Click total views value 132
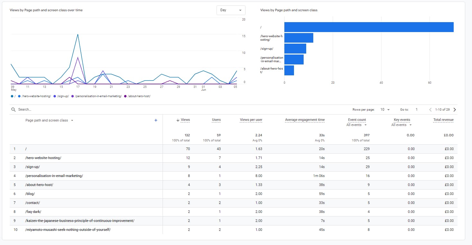The width and height of the screenshot is (472, 245). tap(187, 135)
